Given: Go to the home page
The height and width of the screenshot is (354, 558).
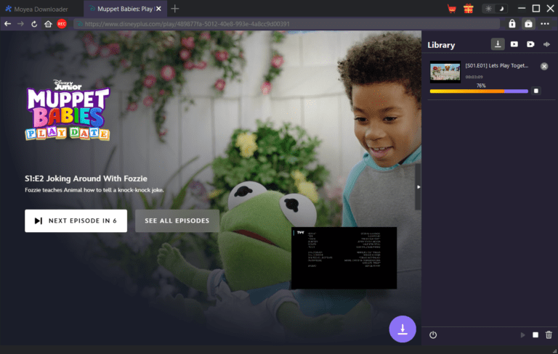Looking at the screenshot, I should pyautogui.click(x=48, y=24).
